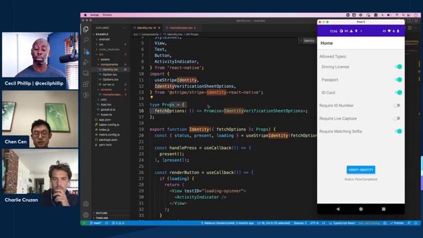Click the Props breadcrumb segment
The height and width of the screenshot is (238, 423).
(x=192, y=34)
